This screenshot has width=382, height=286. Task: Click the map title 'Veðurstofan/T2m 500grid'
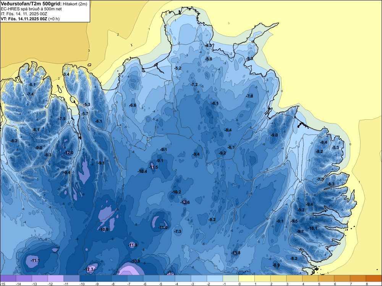click(31, 3)
